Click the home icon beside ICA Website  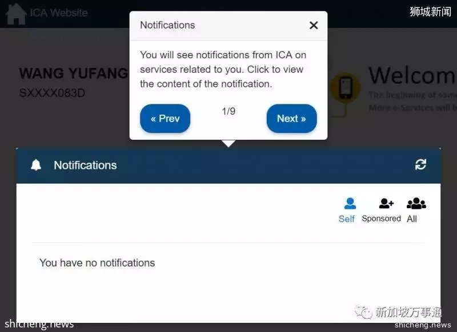tap(16, 14)
